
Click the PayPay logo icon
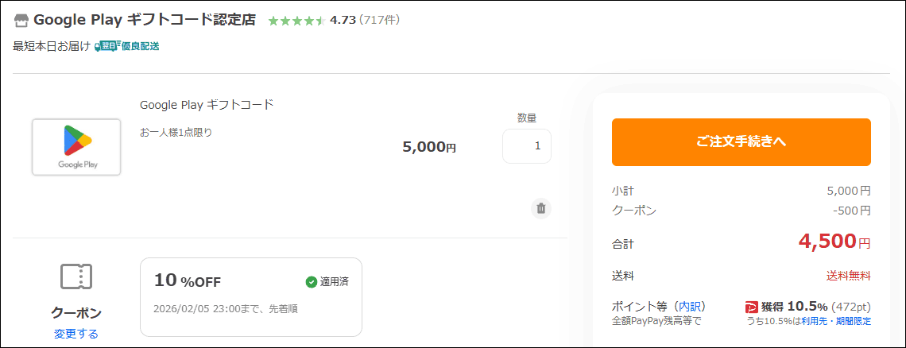click(752, 307)
